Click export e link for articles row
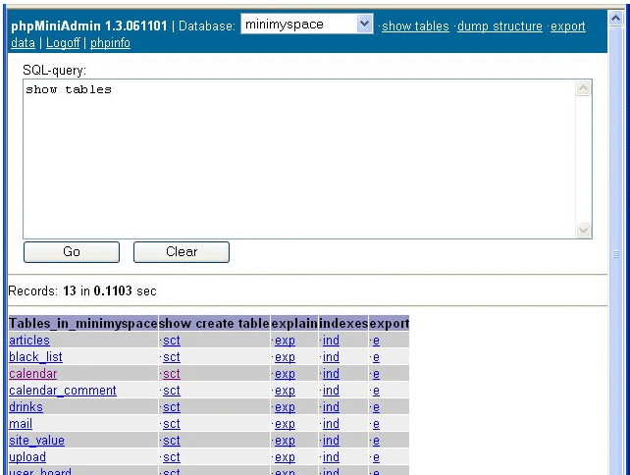 point(376,341)
